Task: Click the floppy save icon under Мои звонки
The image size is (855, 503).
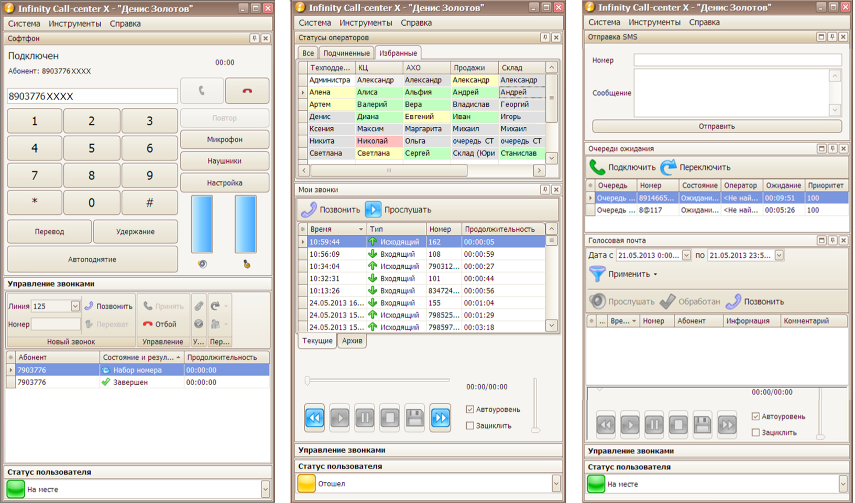Action: click(415, 418)
